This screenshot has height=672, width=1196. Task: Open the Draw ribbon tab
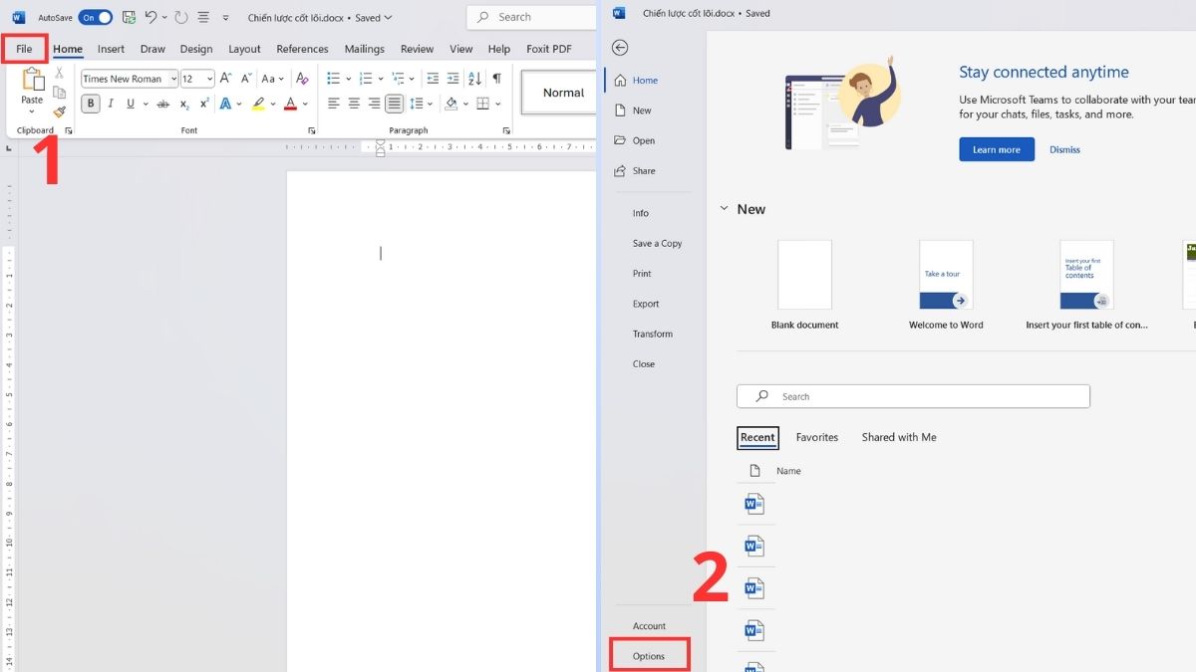tap(152, 49)
